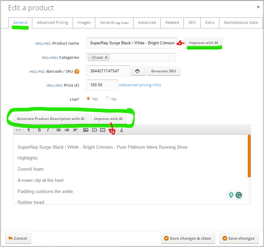The image size is (264, 247).
Task: Improve the product description with AI
Action: [x=108, y=119]
